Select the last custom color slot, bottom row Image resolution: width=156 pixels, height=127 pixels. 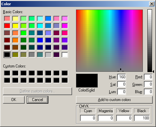65,80
